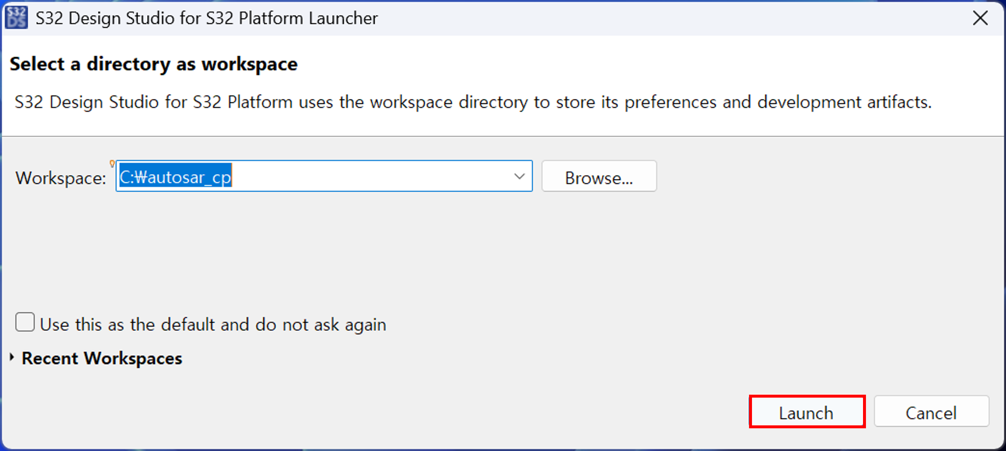The width and height of the screenshot is (1006, 451).
Task: Click the workspace directory description sentence
Action: point(473,103)
